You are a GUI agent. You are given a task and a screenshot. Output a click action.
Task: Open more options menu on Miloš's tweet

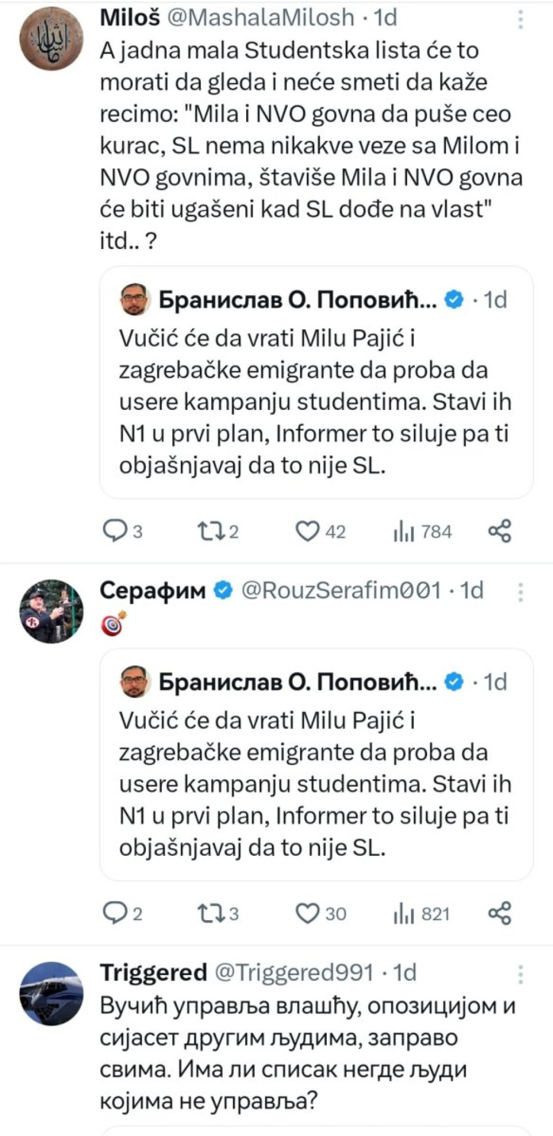521,19
